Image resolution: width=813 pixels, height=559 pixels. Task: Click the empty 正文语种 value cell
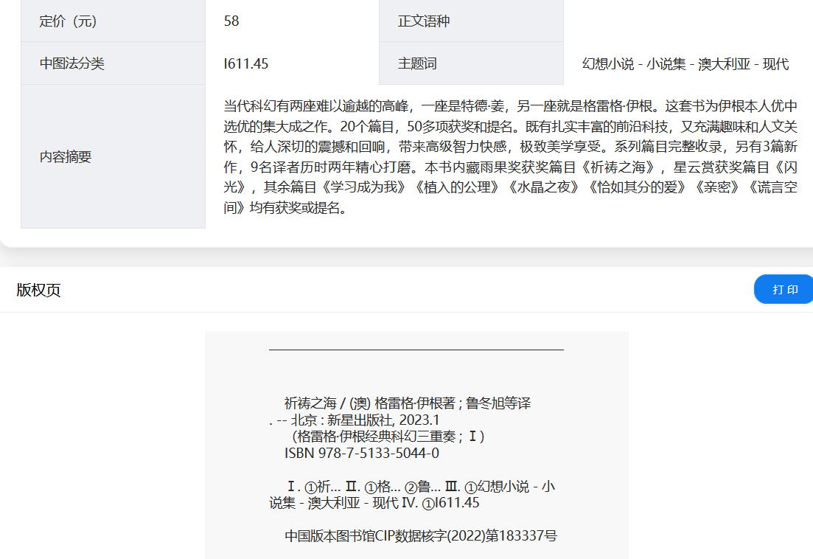(685, 21)
